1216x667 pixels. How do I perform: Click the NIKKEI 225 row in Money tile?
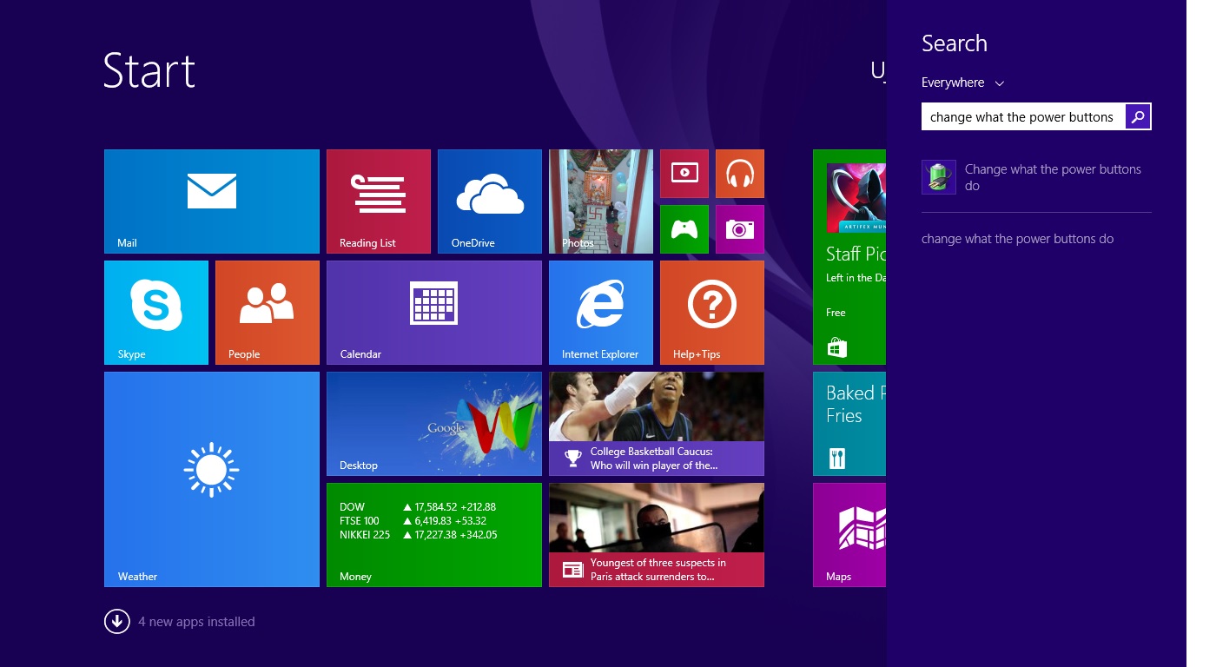[x=419, y=535]
